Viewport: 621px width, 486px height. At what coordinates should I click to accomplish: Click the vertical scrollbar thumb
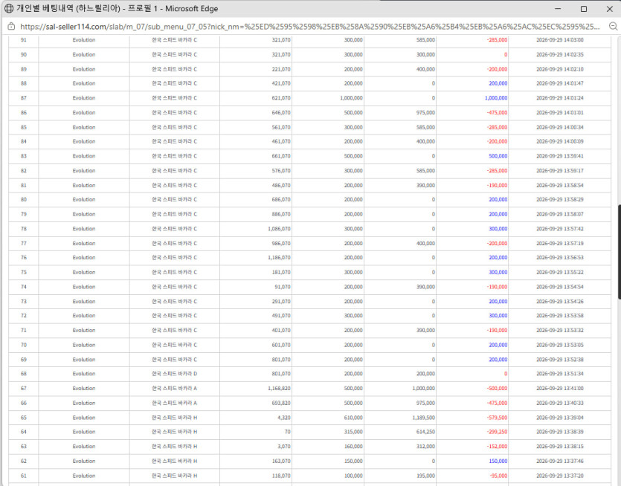click(619, 252)
